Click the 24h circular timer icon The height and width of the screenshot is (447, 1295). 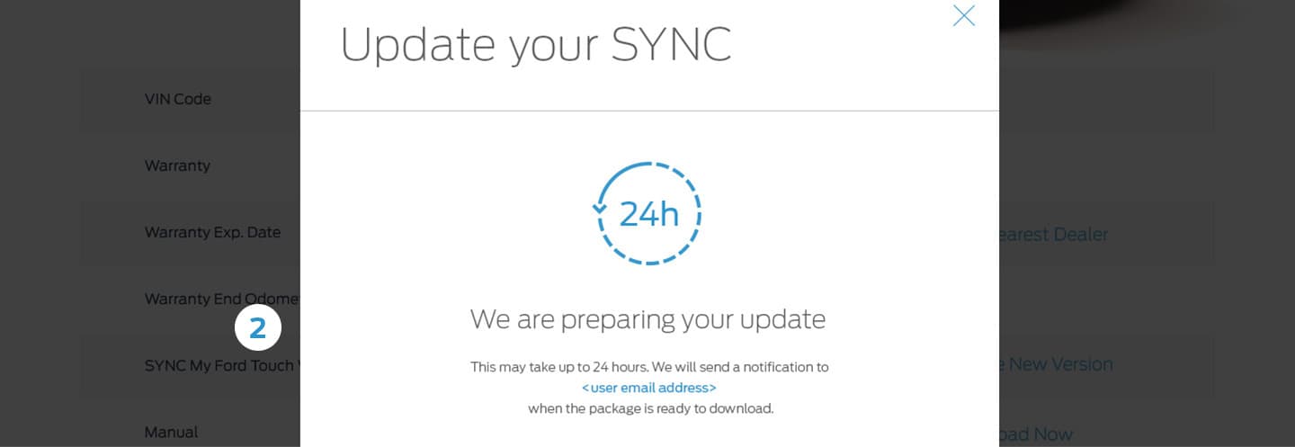(x=648, y=213)
